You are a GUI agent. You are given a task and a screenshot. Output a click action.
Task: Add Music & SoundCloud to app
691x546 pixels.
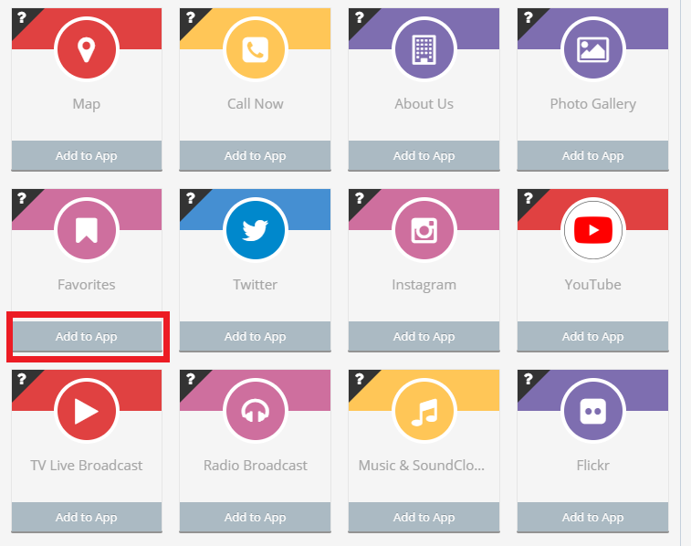point(424,517)
